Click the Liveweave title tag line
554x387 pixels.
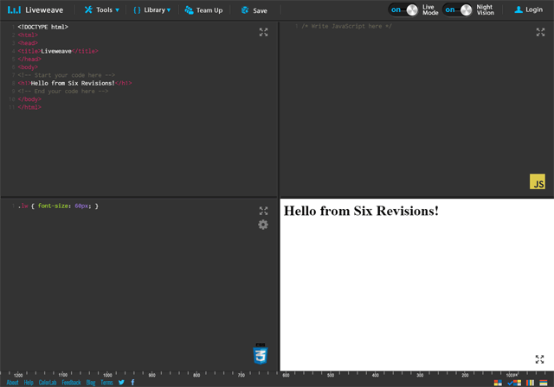(58, 51)
